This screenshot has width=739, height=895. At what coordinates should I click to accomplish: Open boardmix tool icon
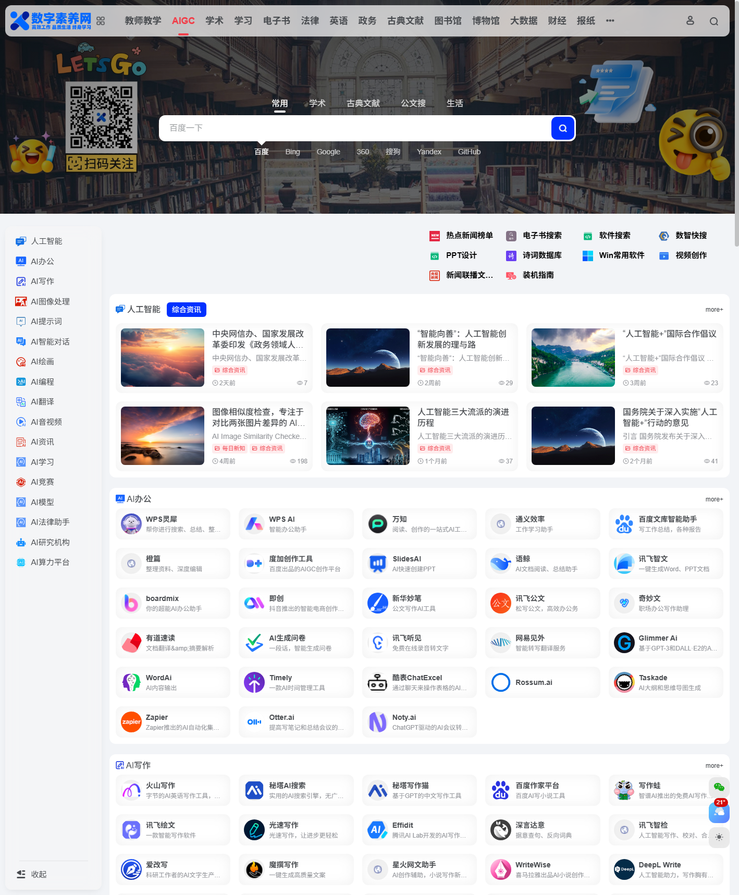point(131,603)
